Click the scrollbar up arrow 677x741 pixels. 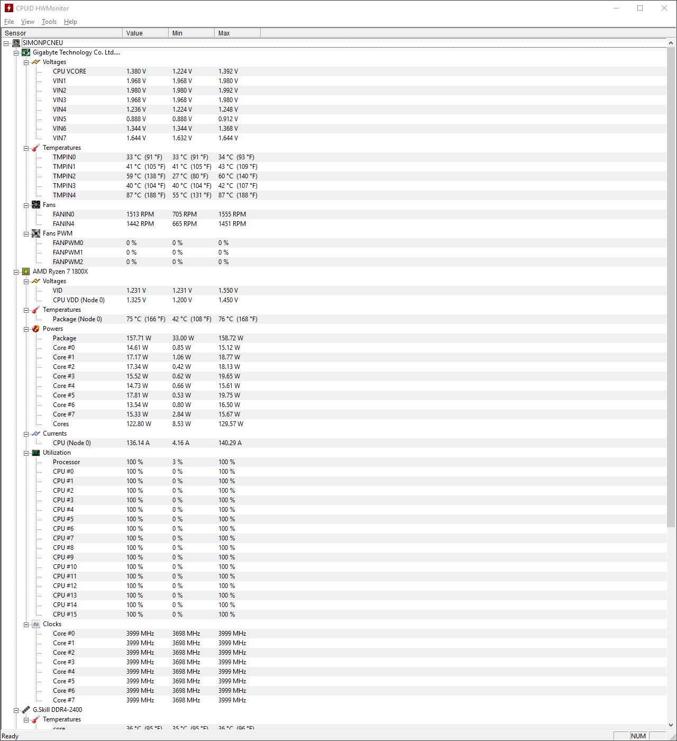[x=671, y=43]
